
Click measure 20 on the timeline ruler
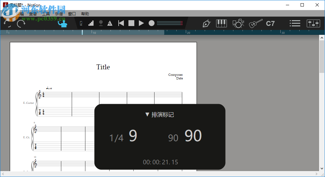188,33
